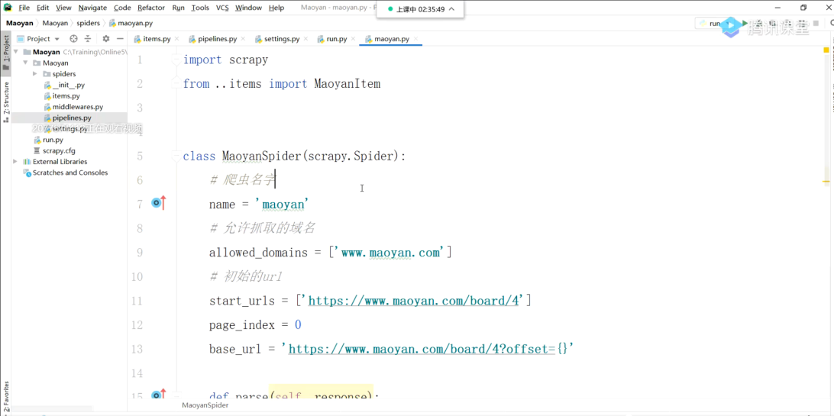Select scrapy.cfg in the project tree
The width and height of the screenshot is (834, 416).
(x=54, y=151)
